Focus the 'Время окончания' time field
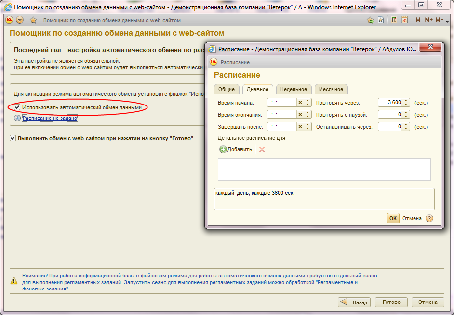This screenshot has width=454, height=315. pos(282,115)
